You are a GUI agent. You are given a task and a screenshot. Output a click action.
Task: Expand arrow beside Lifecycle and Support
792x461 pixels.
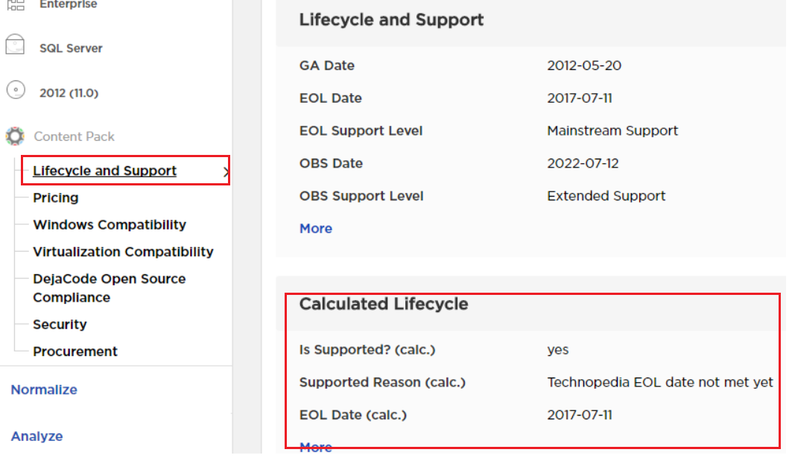point(224,173)
